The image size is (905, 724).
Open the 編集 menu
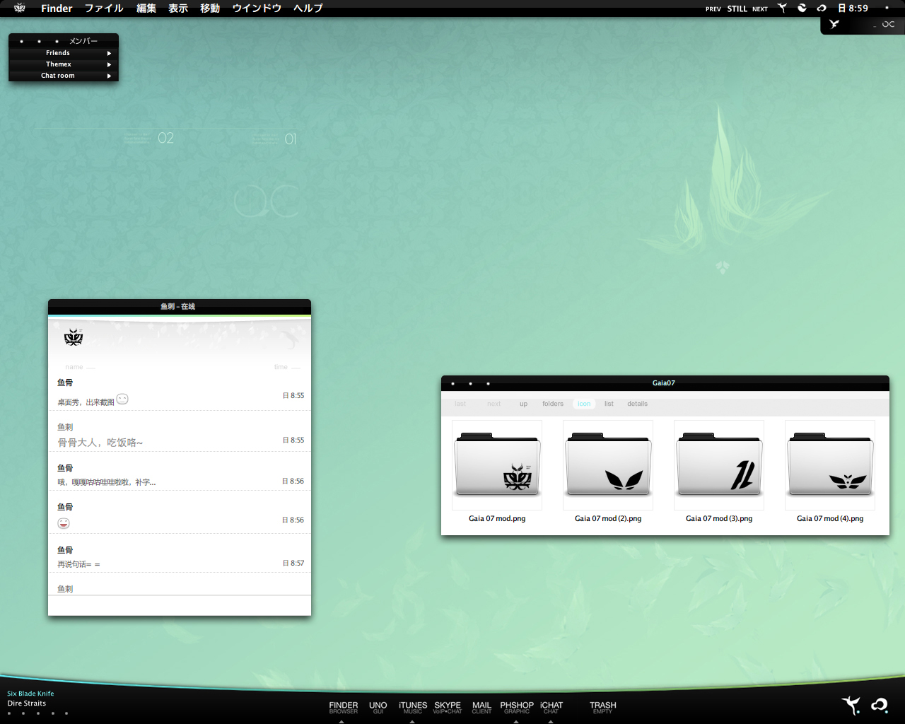coord(146,8)
